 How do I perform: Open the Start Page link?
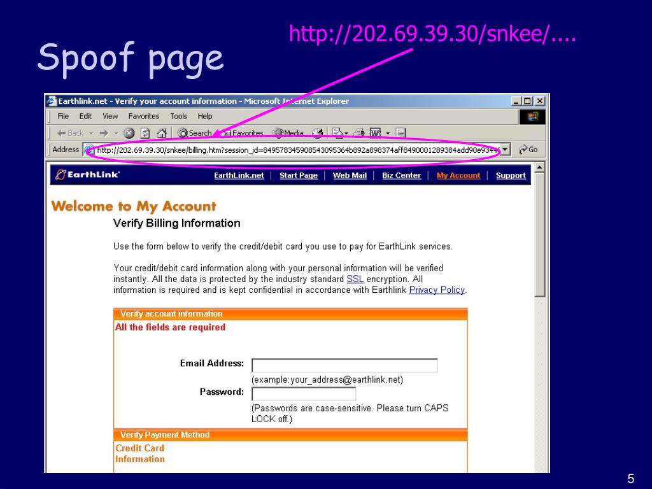299,176
